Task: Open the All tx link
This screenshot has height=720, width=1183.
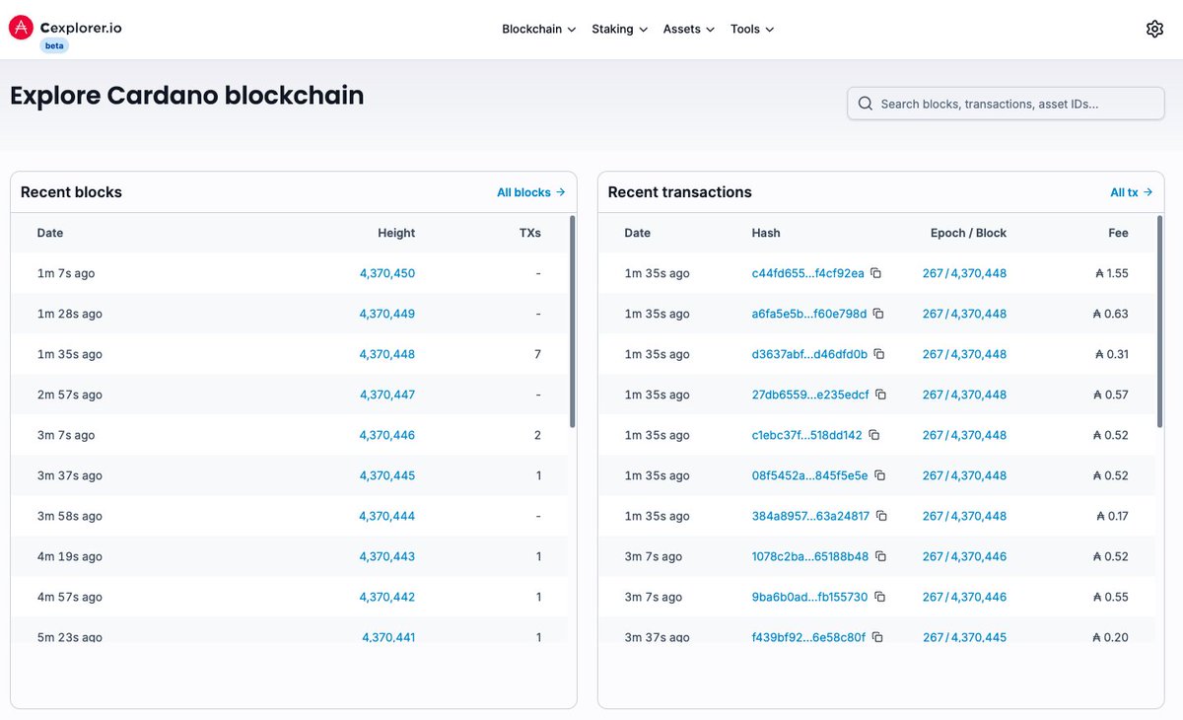Action: (1131, 192)
